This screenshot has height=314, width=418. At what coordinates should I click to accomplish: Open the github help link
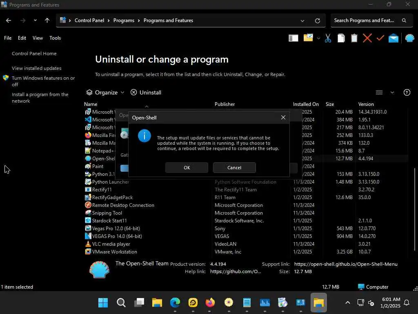click(236, 271)
